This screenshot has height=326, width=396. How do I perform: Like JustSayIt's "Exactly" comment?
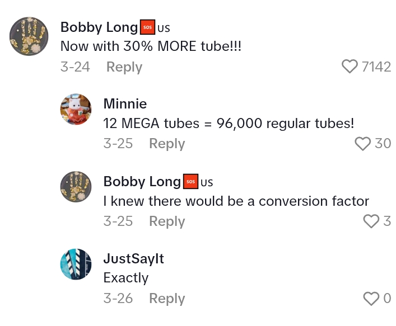click(x=371, y=299)
